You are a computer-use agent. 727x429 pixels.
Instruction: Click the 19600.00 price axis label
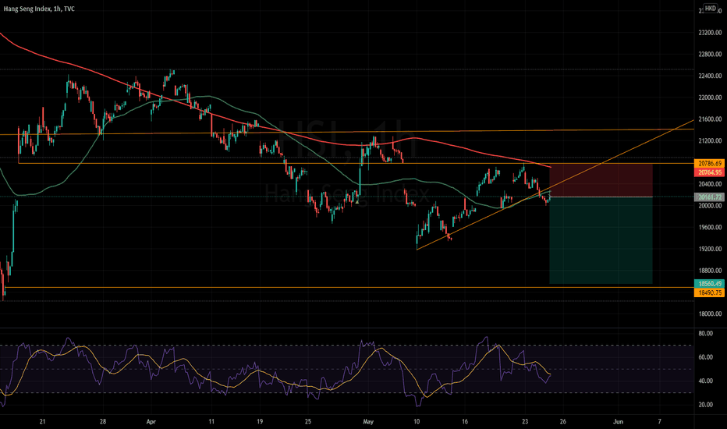click(x=710, y=227)
